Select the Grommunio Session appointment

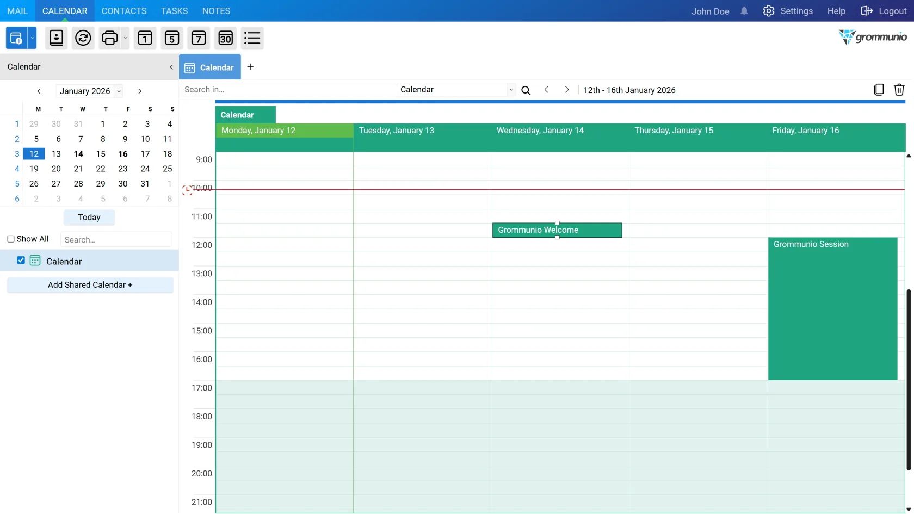coord(832,308)
